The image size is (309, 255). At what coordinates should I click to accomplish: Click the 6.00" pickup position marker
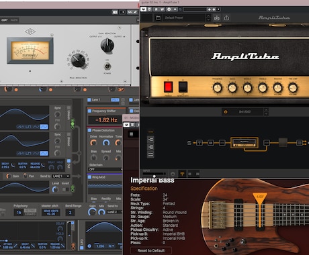pyautogui.click(x=260, y=197)
